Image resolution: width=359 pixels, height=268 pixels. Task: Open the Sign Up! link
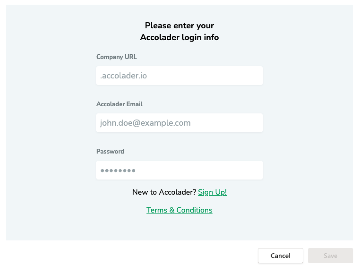tap(212, 192)
